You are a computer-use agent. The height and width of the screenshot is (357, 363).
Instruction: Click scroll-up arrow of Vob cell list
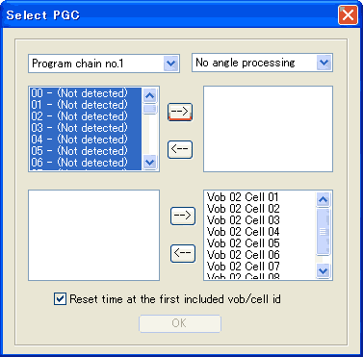[324, 199]
